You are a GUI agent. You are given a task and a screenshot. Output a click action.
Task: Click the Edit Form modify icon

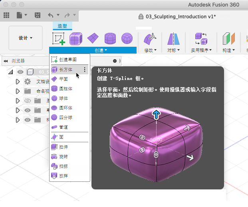tap(150, 39)
